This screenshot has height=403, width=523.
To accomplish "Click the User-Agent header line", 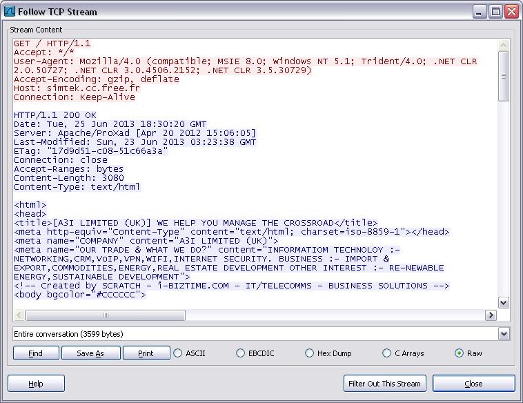I will click(246, 66).
